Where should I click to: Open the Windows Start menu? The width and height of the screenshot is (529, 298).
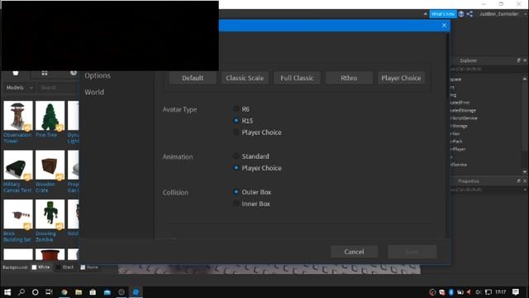point(7,292)
